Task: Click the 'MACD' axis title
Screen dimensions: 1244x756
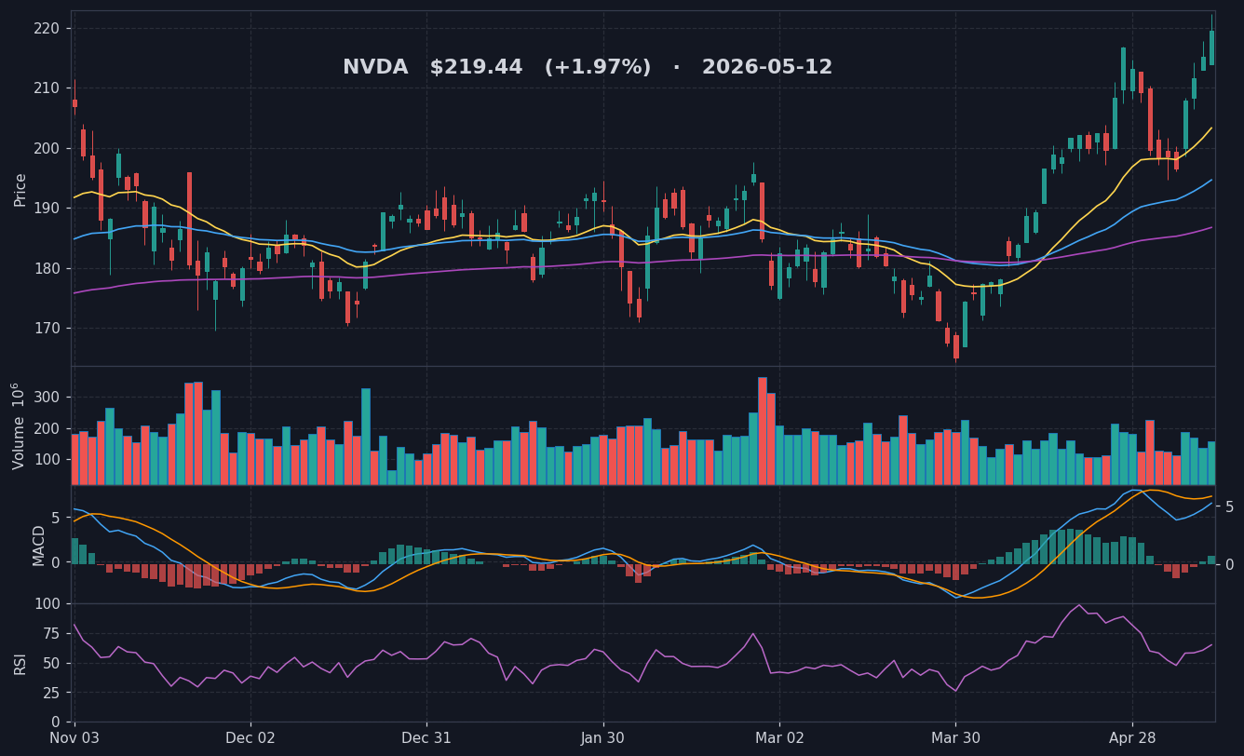Action: click(39, 545)
